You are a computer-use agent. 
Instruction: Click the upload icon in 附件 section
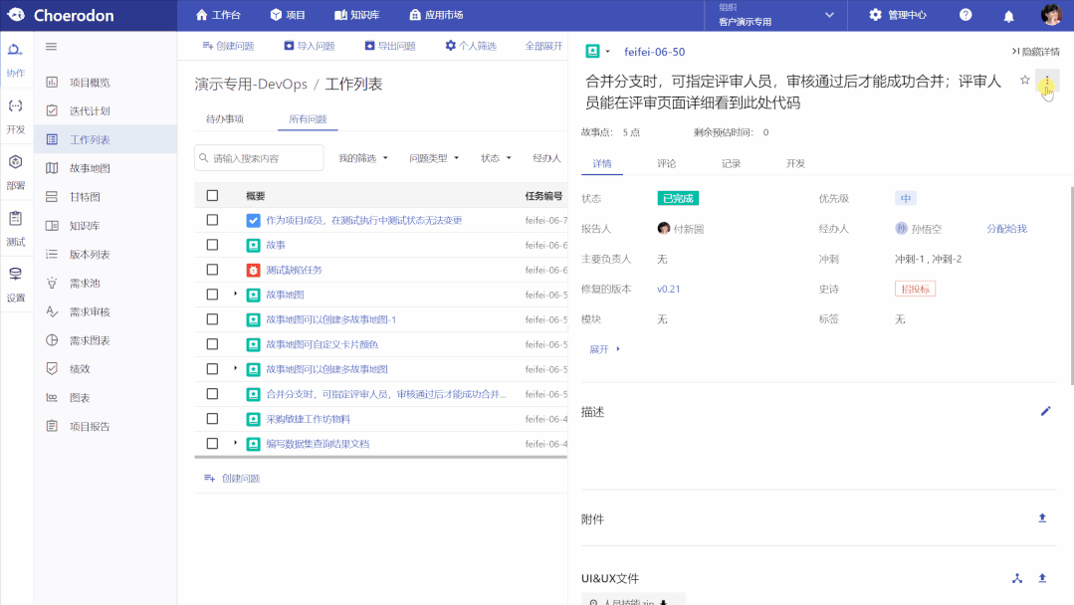point(1042,517)
